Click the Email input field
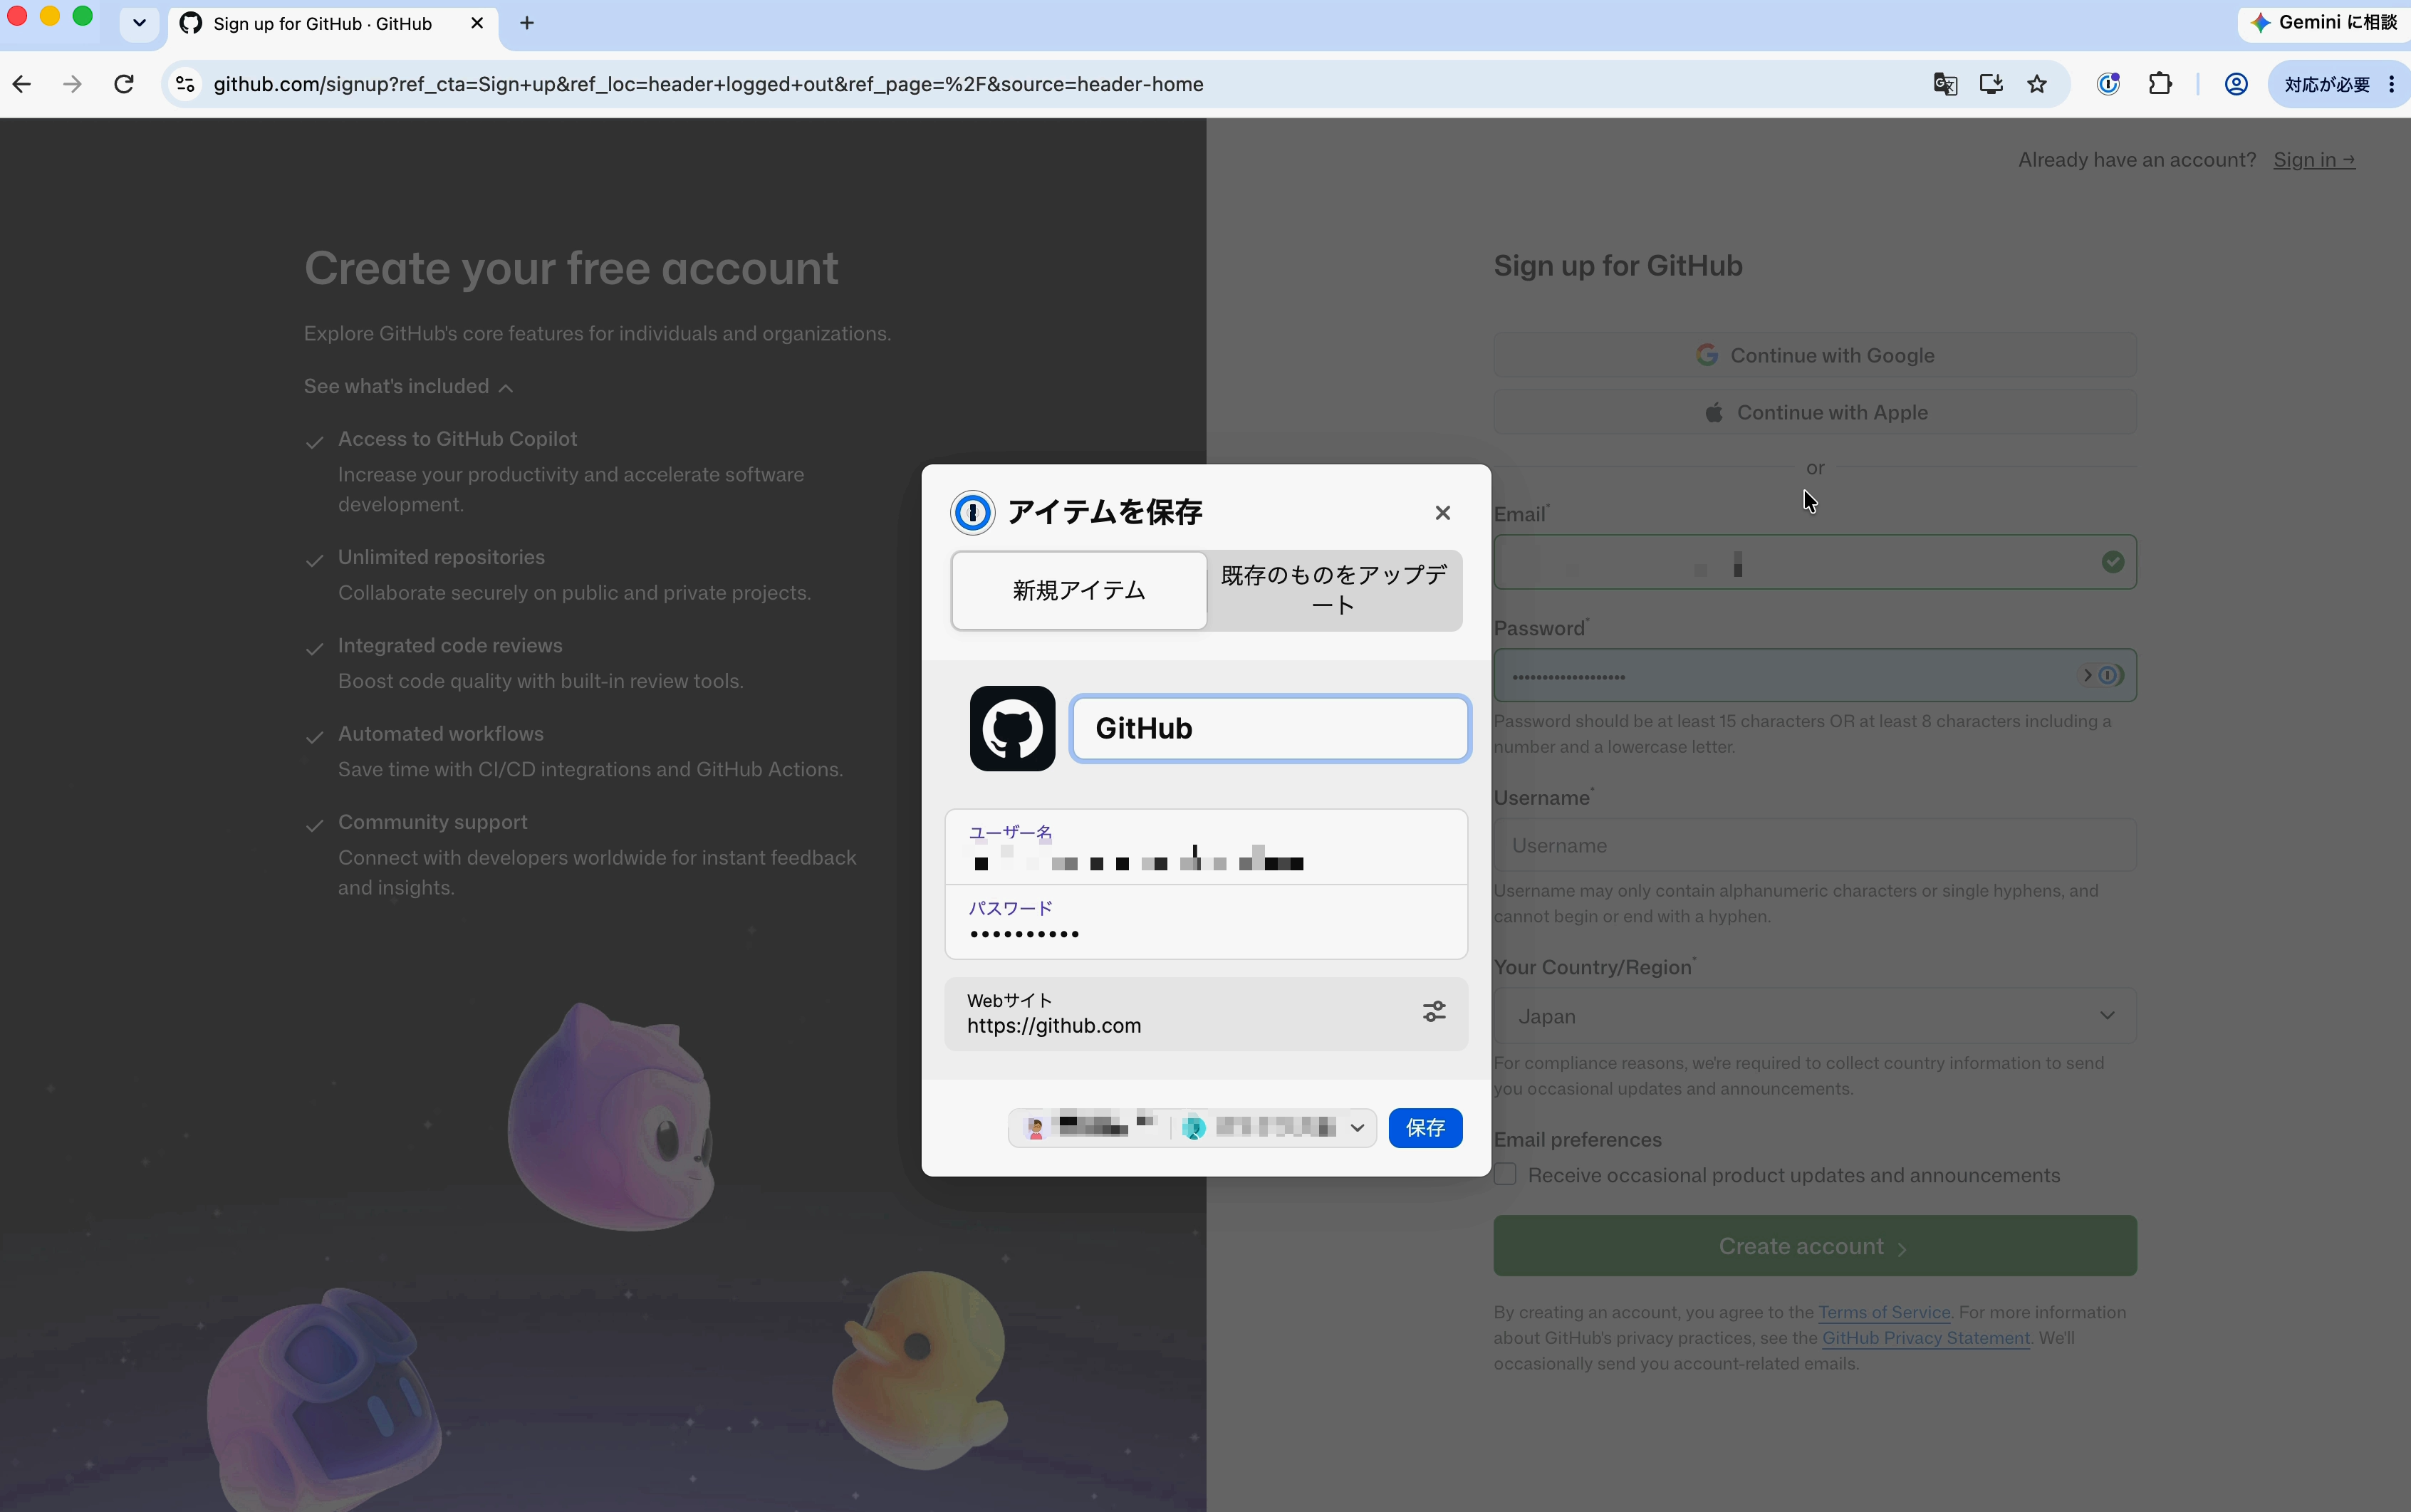Screen dimensions: 2411x1512 (1815, 562)
